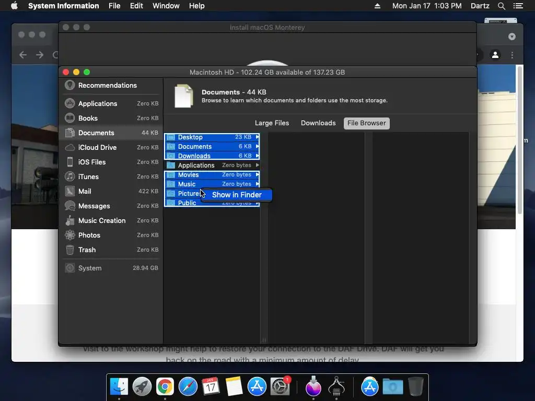Open the Window menu

[166, 6]
